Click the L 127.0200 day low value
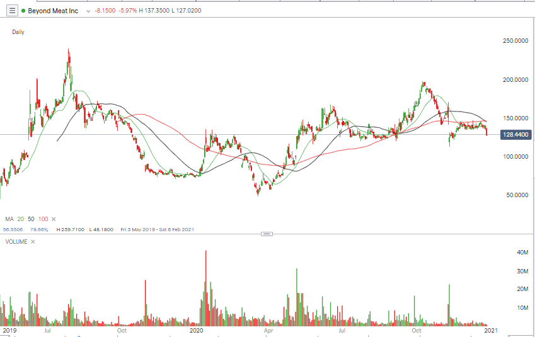 point(187,11)
